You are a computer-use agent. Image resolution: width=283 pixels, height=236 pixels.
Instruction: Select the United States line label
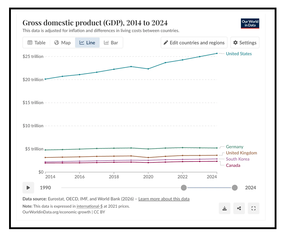point(238,54)
